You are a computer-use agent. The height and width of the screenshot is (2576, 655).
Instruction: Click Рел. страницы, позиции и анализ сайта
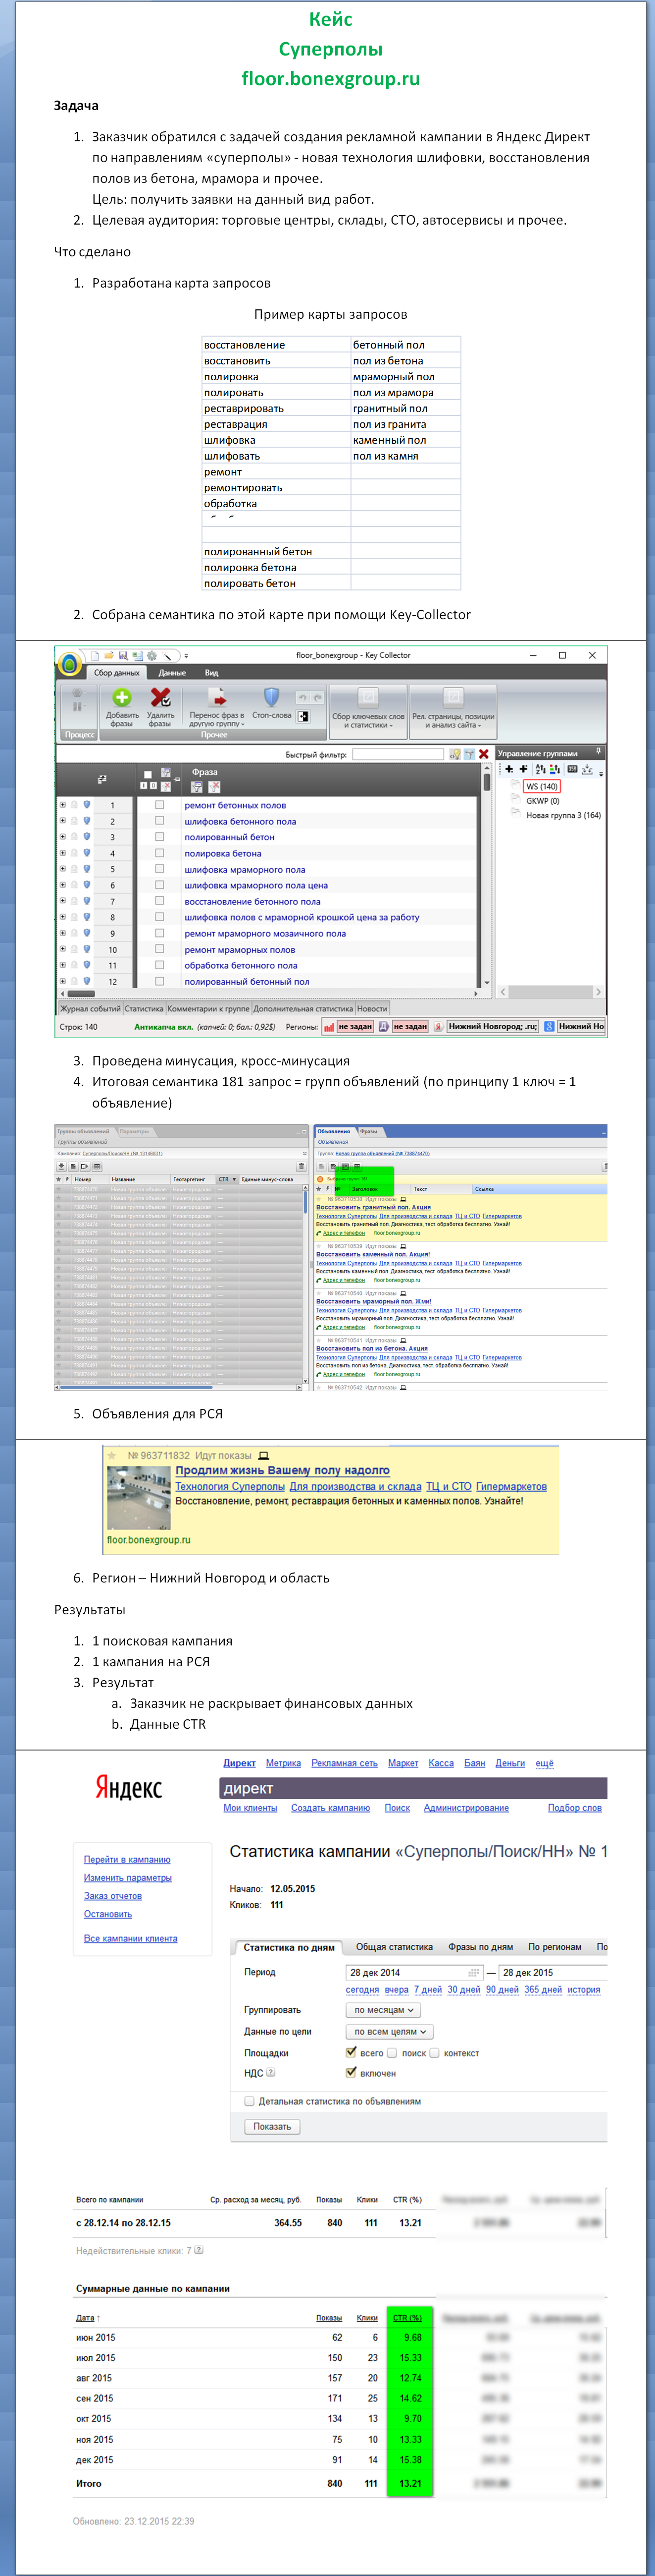tap(453, 711)
